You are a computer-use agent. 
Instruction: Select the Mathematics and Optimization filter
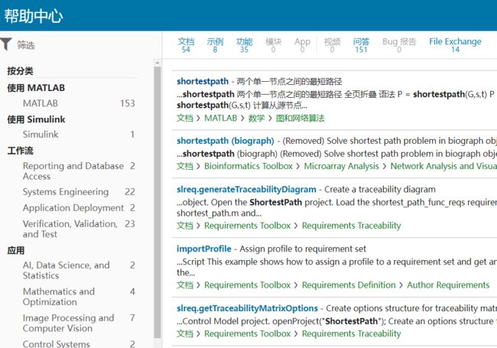tap(79, 297)
